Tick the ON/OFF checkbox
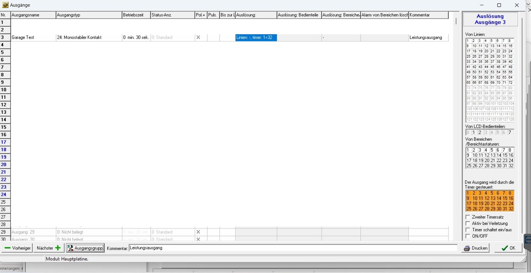Image resolution: width=531 pixels, height=273 pixels. [x=468, y=236]
